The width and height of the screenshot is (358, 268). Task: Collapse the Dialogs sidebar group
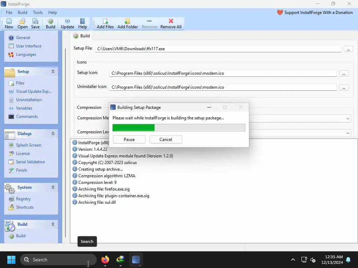pyautogui.click(x=53, y=134)
